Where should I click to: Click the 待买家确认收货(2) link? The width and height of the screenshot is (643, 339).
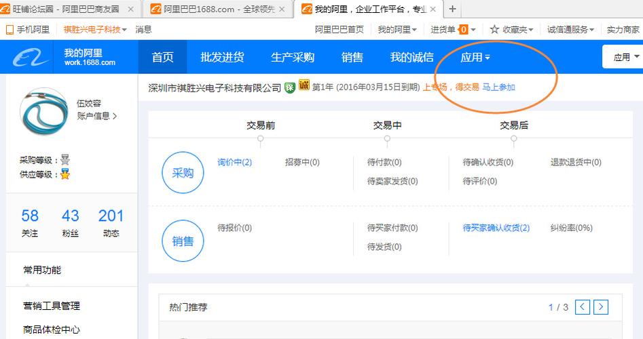click(496, 228)
